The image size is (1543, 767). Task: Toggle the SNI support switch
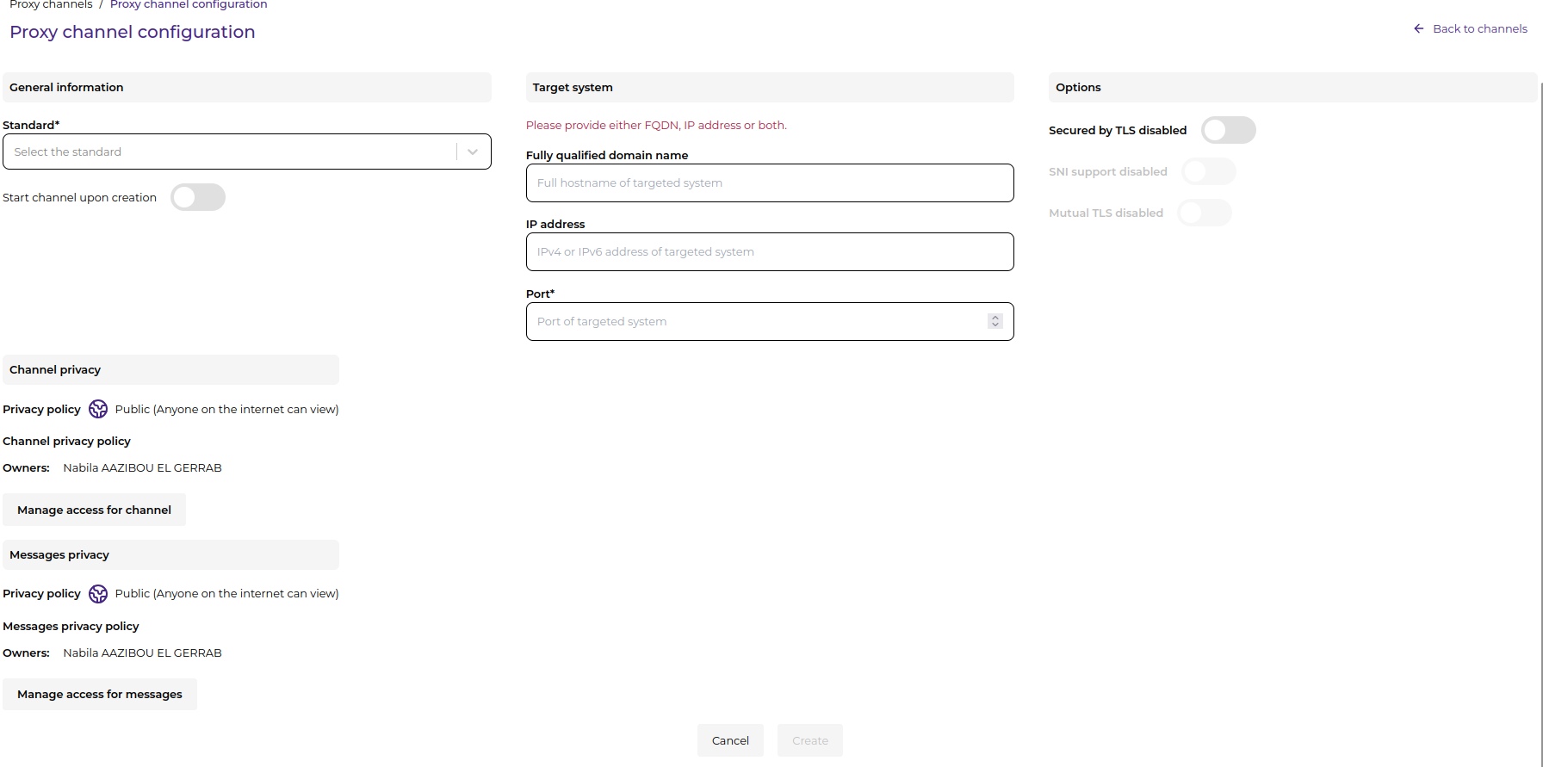1208,171
